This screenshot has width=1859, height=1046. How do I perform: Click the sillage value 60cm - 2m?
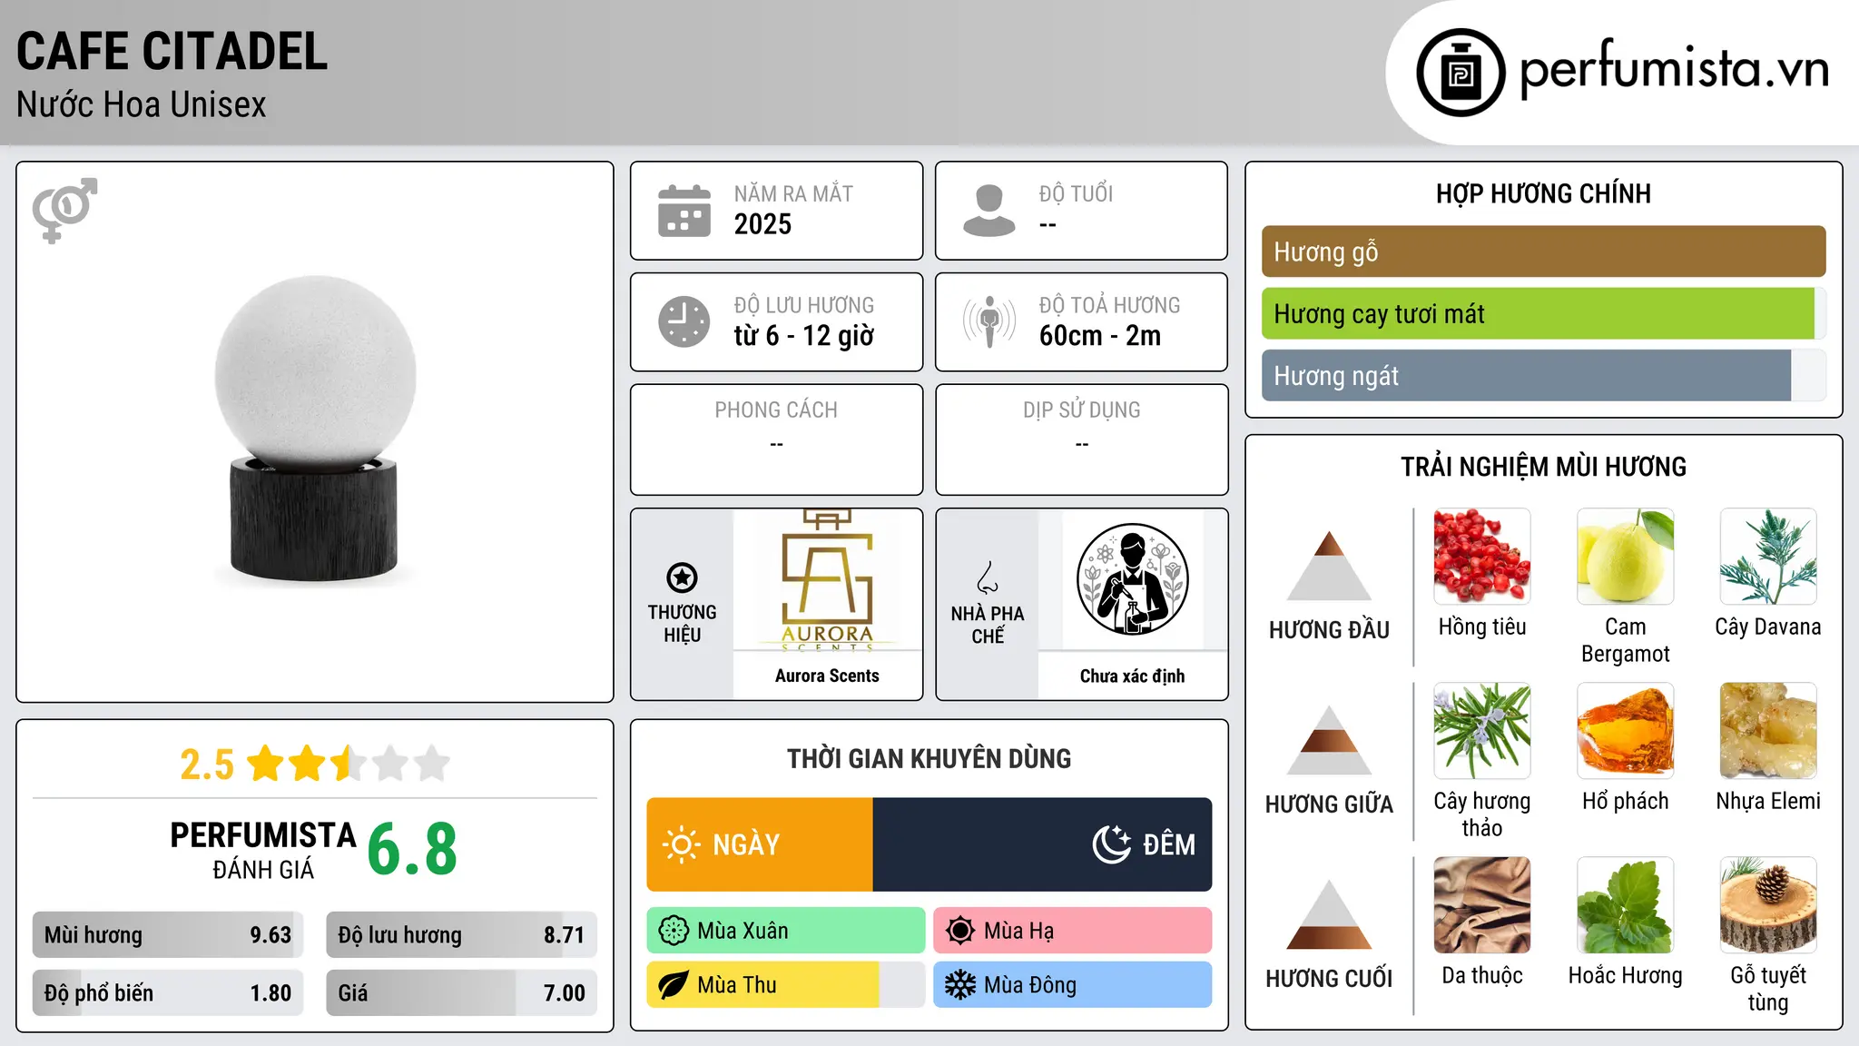coord(1099,336)
